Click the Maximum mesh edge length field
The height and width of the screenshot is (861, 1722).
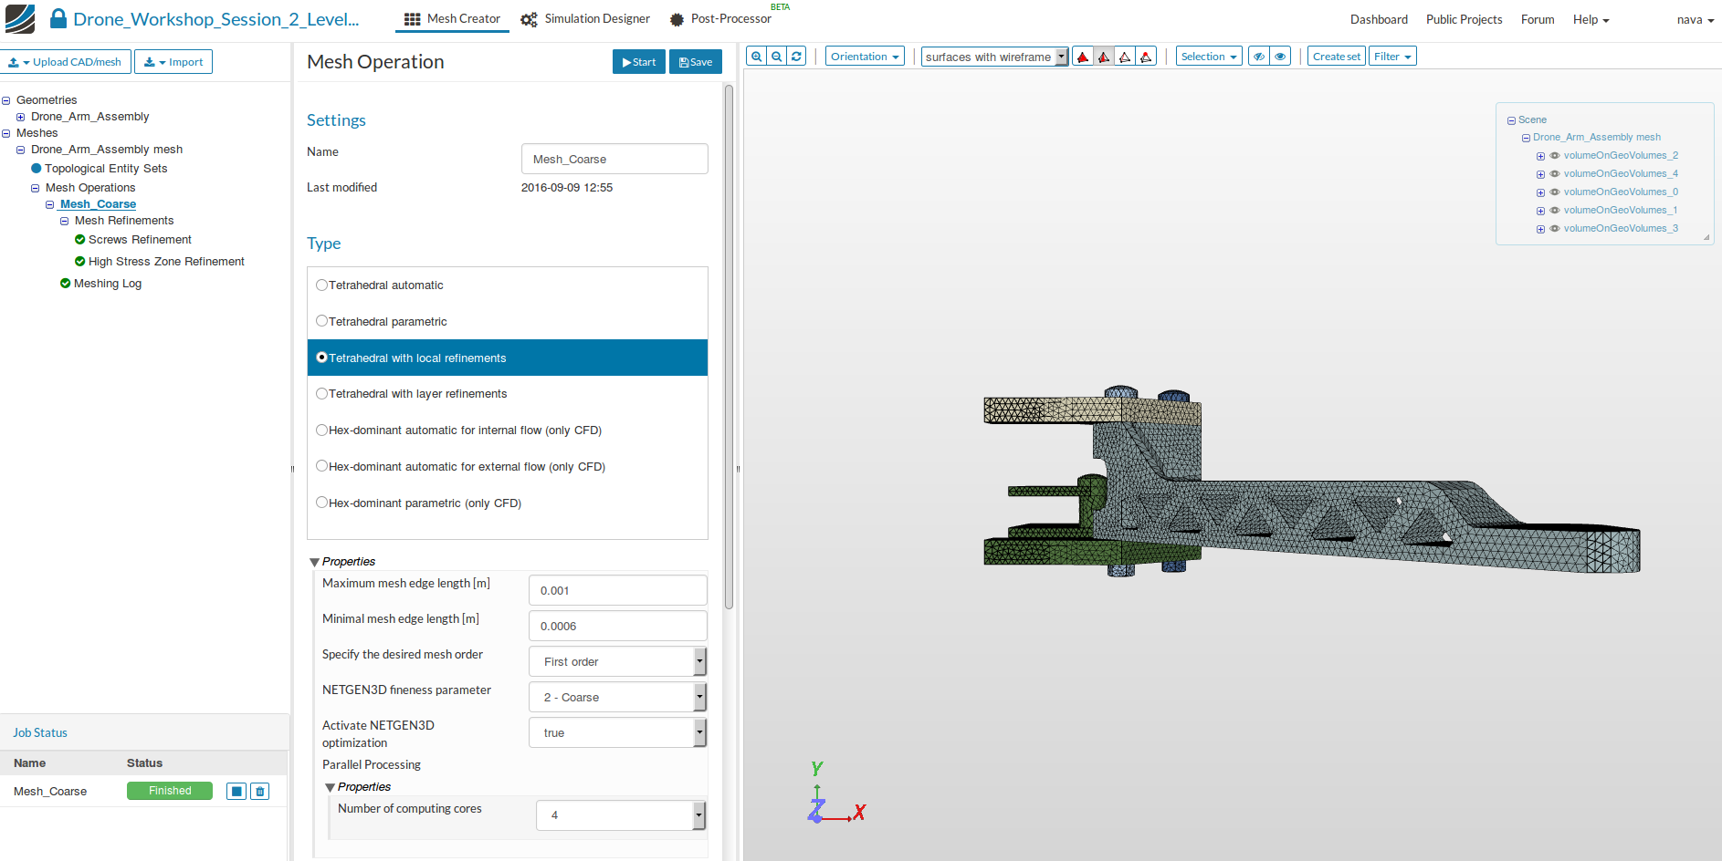617,591
